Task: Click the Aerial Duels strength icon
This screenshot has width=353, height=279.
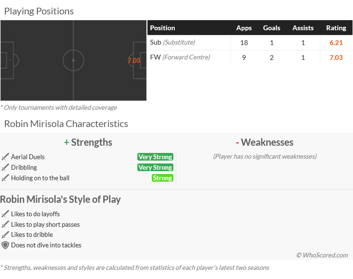Action: 5,157
